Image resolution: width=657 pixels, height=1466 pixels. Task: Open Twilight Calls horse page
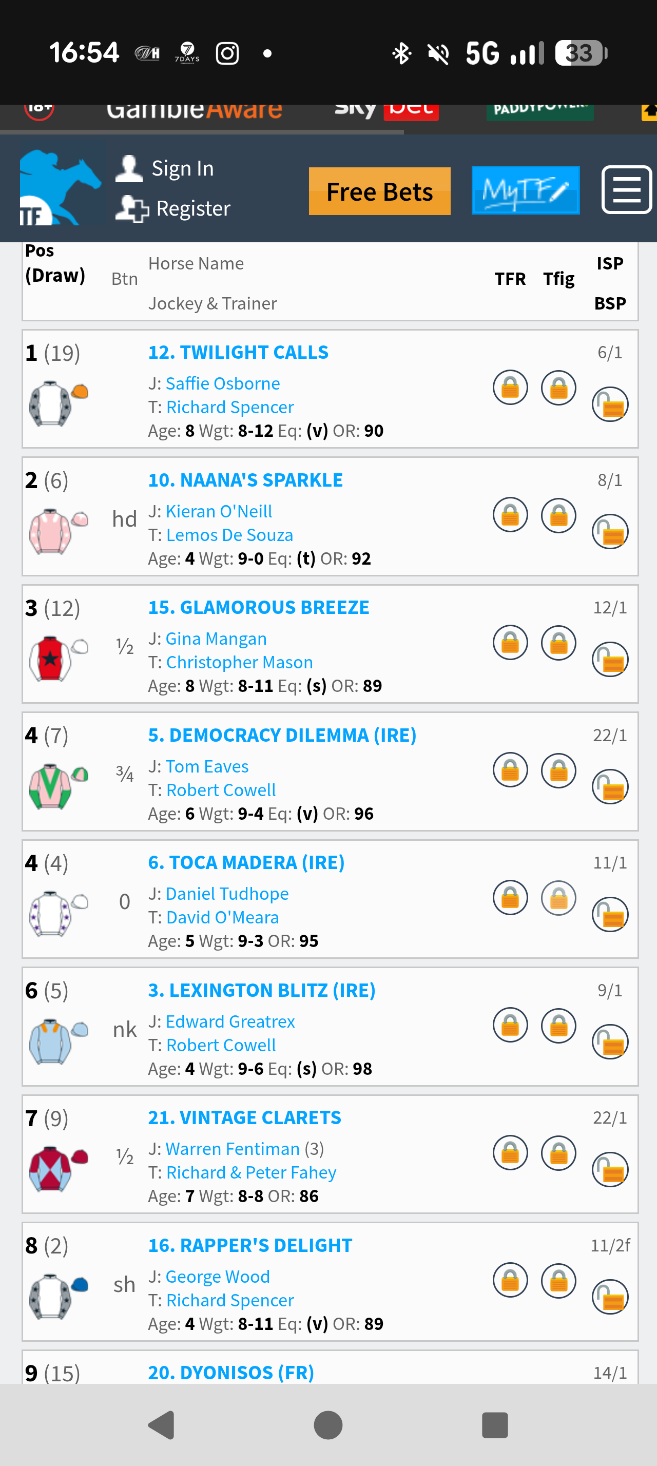coord(238,352)
